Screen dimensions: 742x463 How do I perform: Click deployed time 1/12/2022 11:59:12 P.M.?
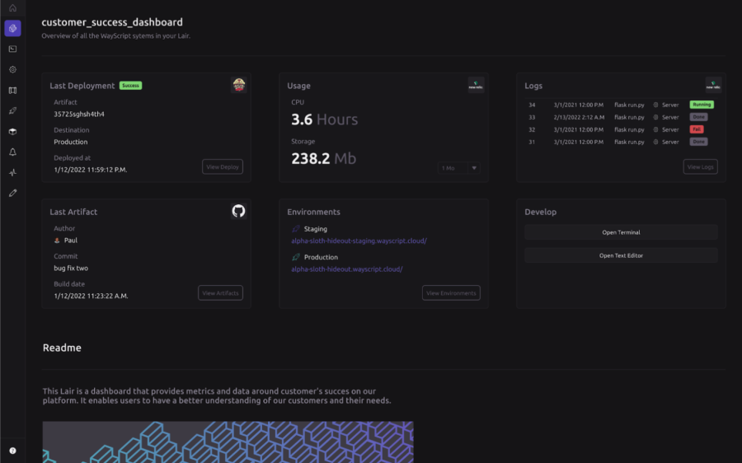coord(91,170)
